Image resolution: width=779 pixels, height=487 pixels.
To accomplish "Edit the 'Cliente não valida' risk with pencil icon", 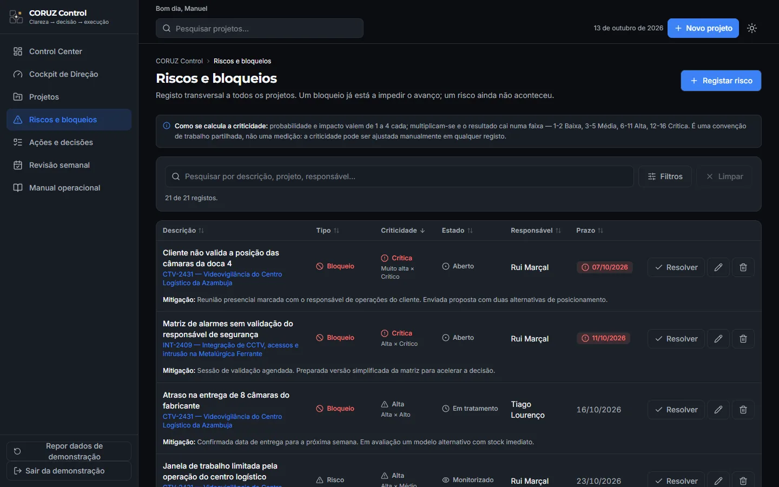I will [x=718, y=267].
